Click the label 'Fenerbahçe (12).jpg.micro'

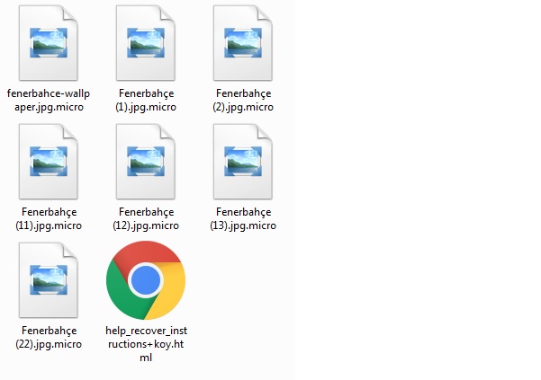point(146,218)
